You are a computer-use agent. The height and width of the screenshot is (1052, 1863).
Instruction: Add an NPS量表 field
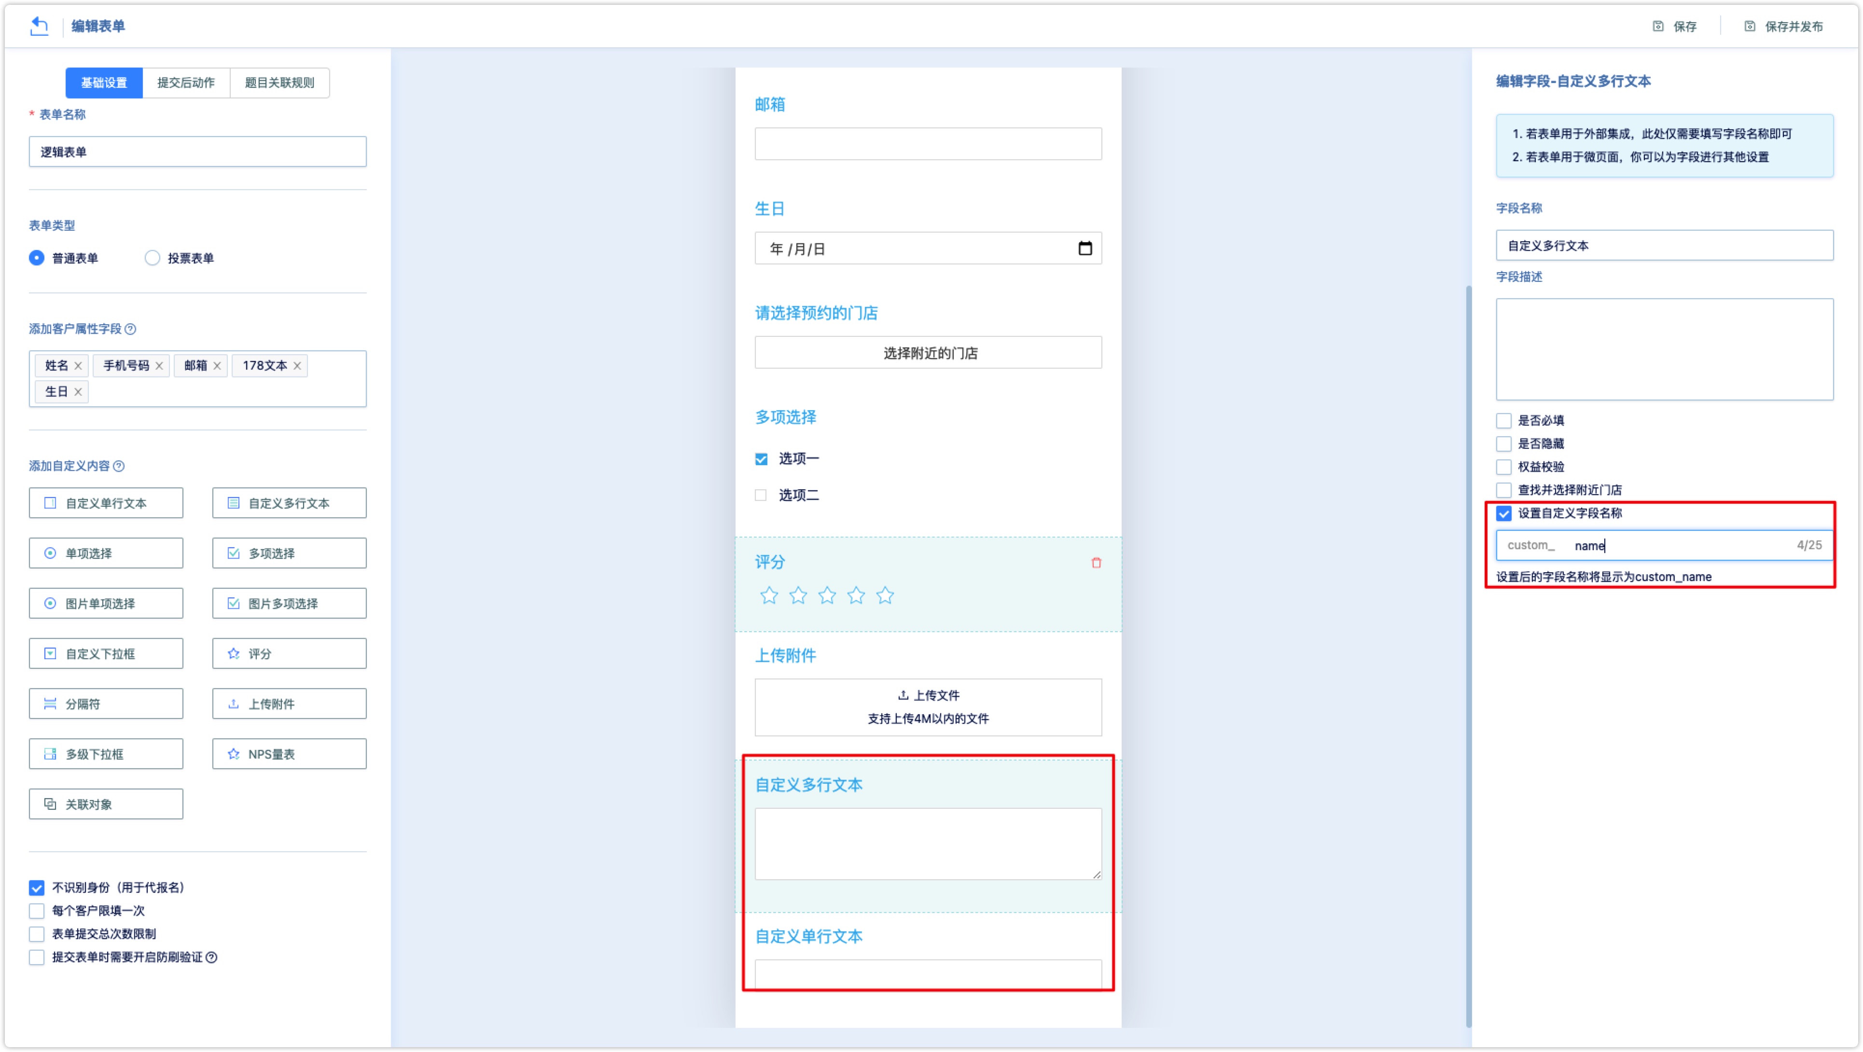pos(289,754)
